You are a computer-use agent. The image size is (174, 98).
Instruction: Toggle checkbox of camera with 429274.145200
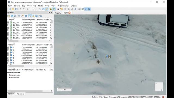[8, 30]
